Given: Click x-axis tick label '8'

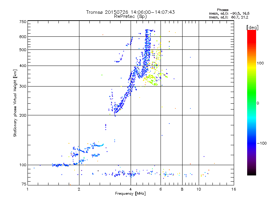Looking at the screenshot, I should (x=182, y=189).
